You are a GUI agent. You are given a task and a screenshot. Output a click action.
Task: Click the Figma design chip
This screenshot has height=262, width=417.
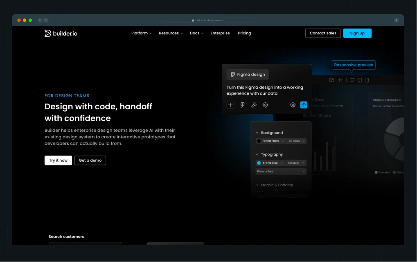click(248, 75)
